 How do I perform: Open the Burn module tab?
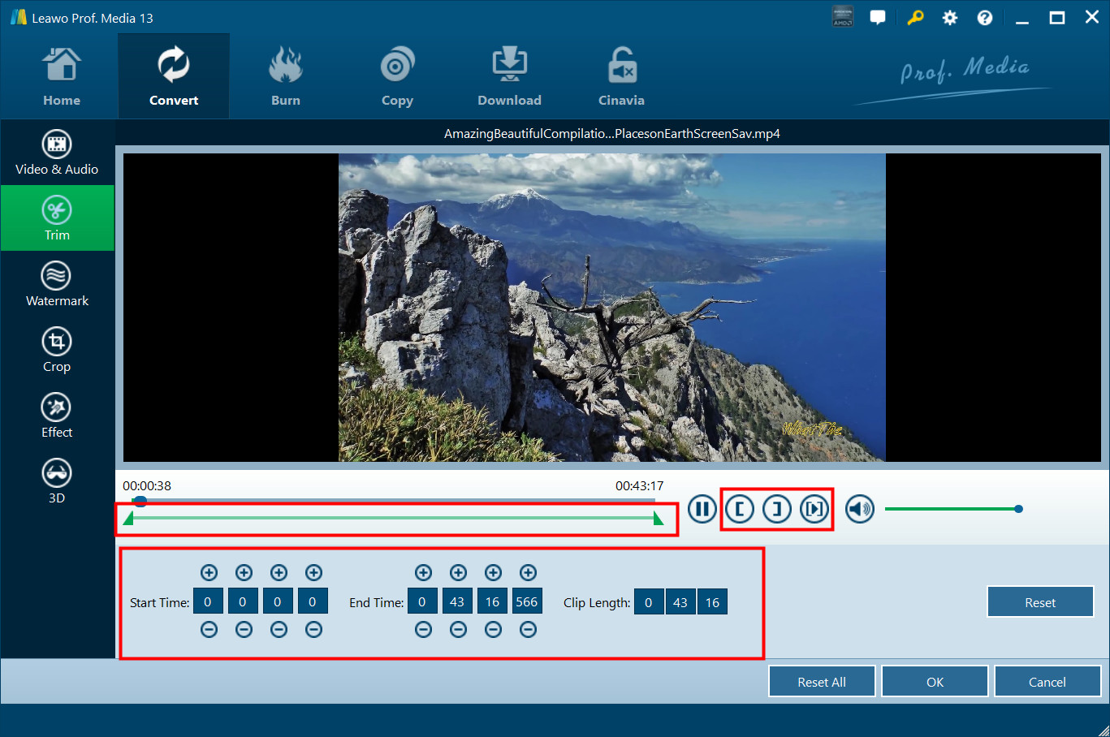click(x=286, y=77)
